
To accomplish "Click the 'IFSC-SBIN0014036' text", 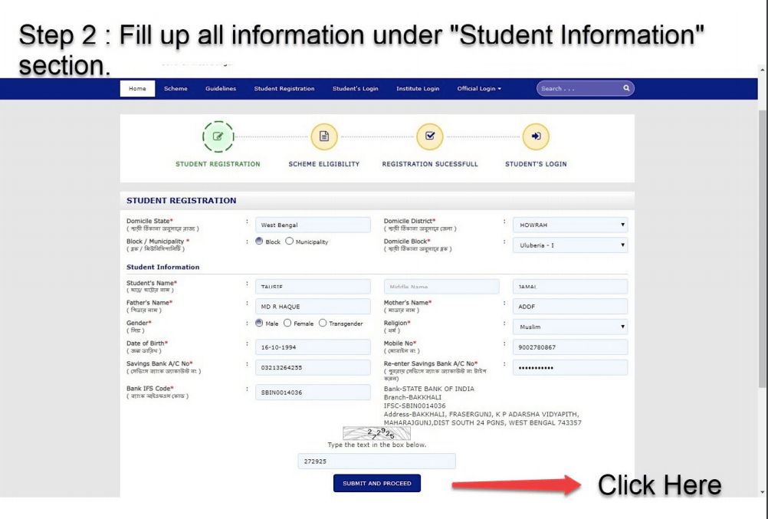I will coord(415,406).
